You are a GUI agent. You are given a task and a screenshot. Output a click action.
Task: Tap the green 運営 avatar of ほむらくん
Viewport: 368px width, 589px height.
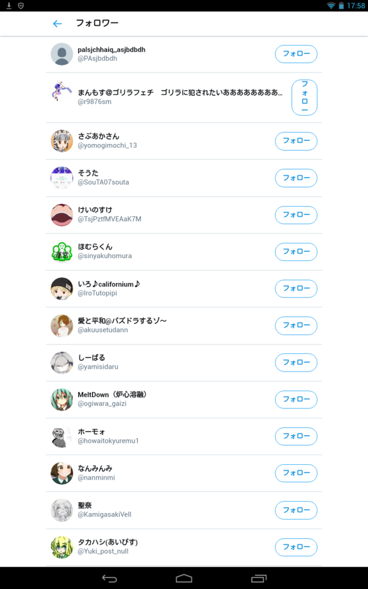pyautogui.click(x=62, y=252)
